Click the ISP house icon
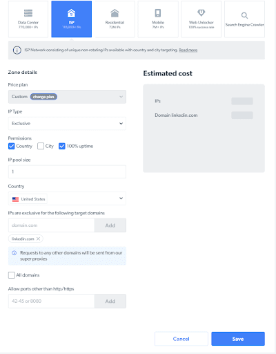The image size is (276, 354). point(71,13)
